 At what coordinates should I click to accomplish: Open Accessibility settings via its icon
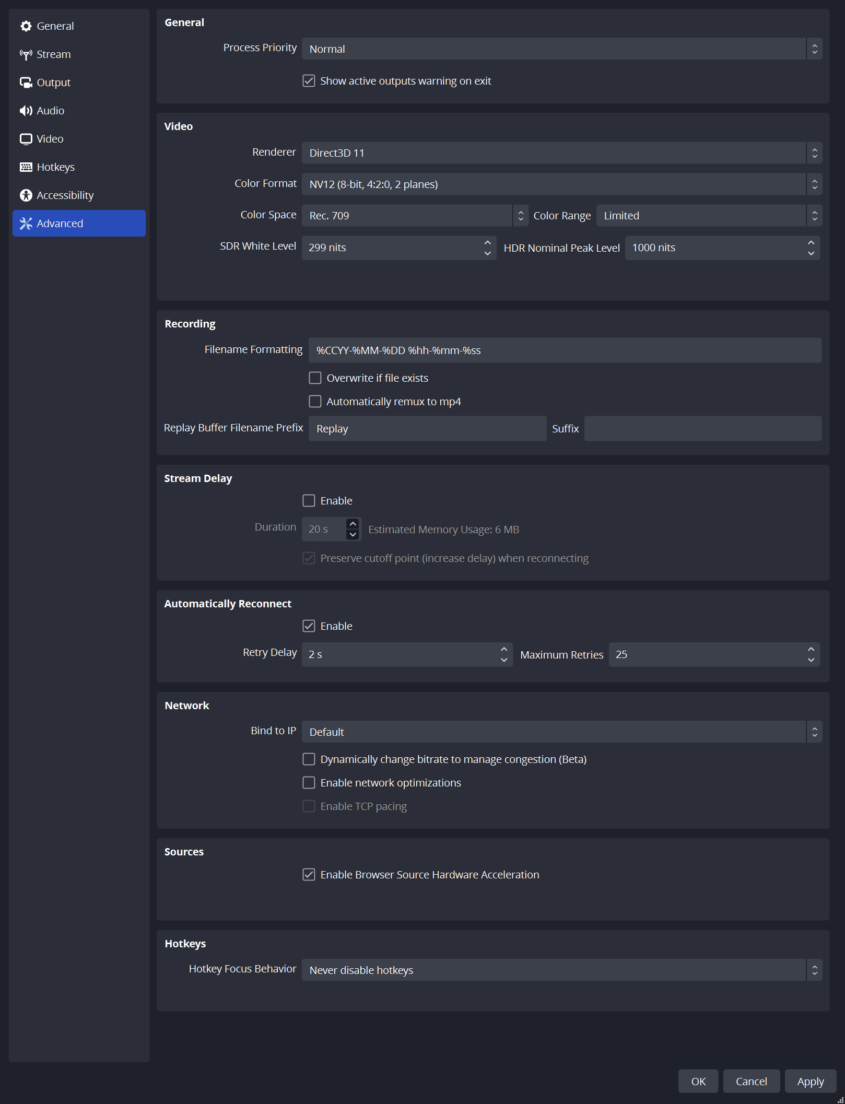click(25, 195)
